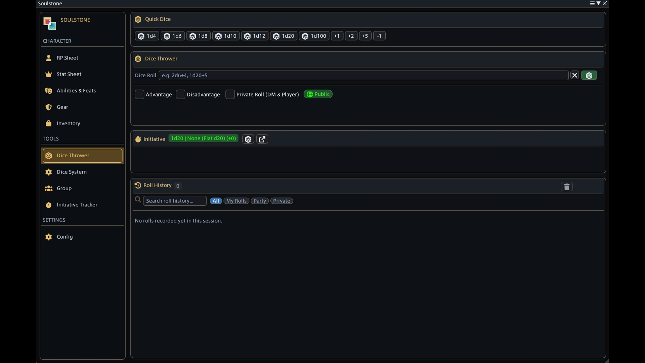Filter history by Private

(x=282, y=201)
